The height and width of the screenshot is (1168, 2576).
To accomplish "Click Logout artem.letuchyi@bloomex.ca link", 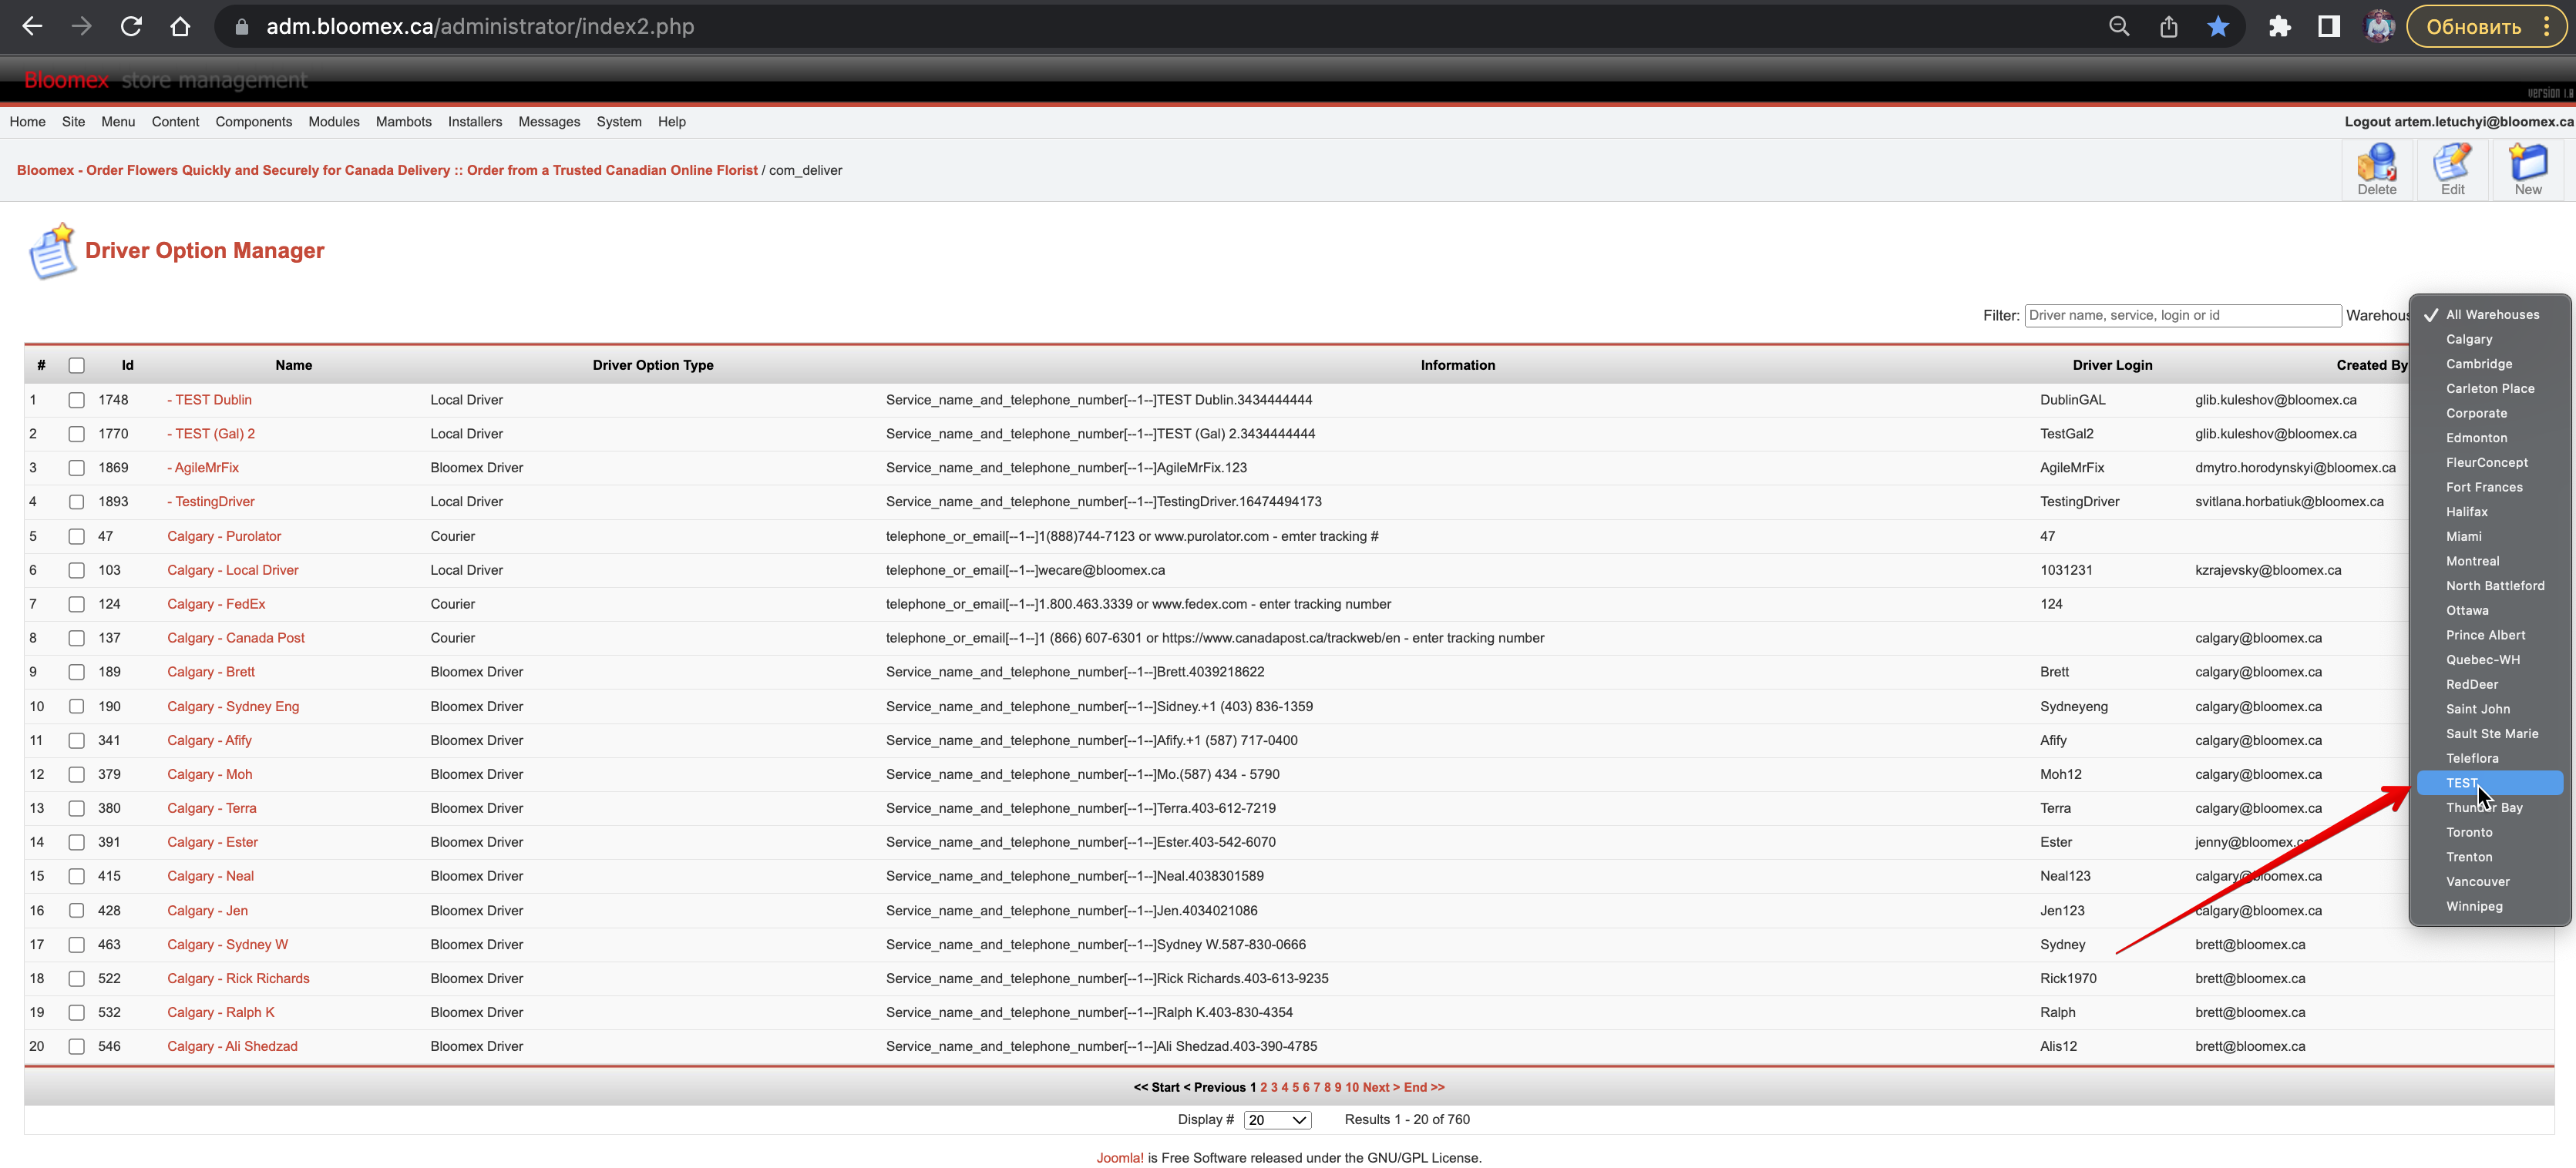I will 2459,122.
